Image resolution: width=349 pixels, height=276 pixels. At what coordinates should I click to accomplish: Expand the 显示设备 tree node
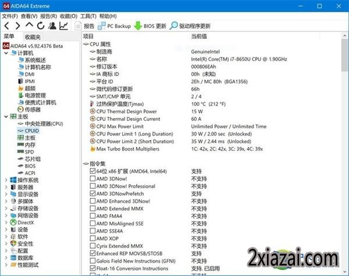point(6,194)
